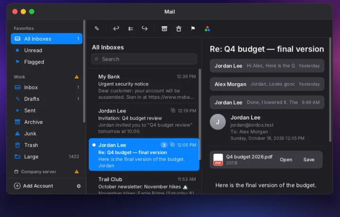Expand Jordan Lee's 'Hi Alex' message from Yesterday
The width and height of the screenshot is (340, 217).
267,66
